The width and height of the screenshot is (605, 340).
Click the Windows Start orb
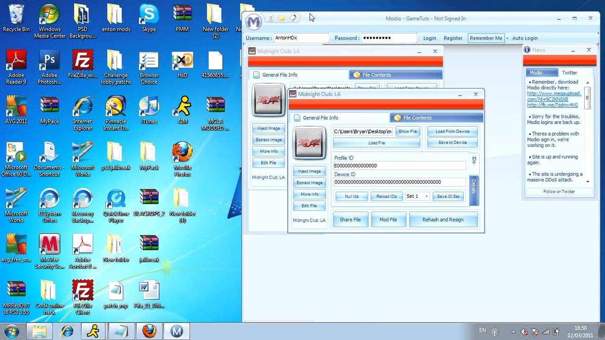tap(11, 331)
